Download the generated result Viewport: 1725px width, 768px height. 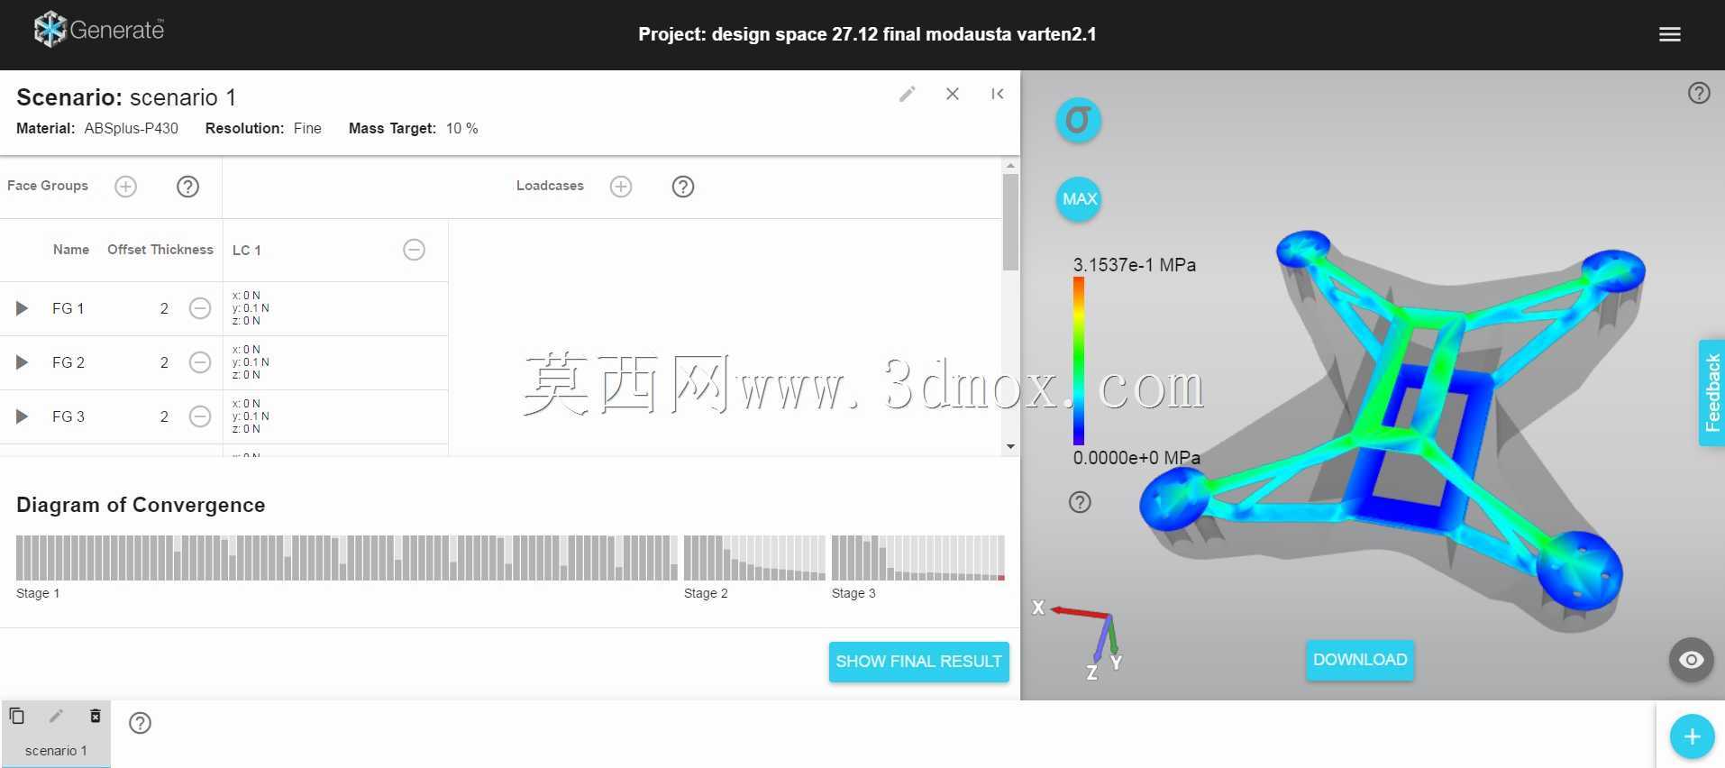pyautogui.click(x=1360, y=660)
